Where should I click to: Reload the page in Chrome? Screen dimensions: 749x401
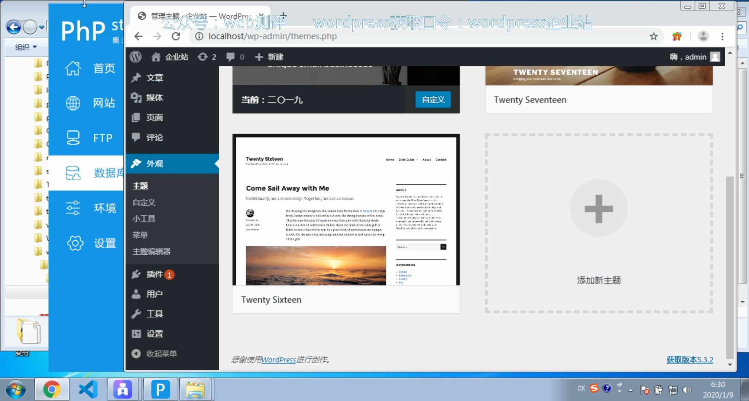pos(176,36)
